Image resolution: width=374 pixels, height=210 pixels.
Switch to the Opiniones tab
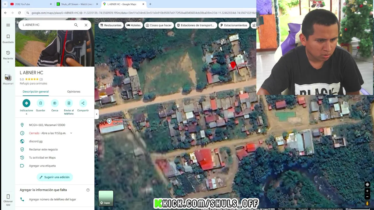[74, 92]
